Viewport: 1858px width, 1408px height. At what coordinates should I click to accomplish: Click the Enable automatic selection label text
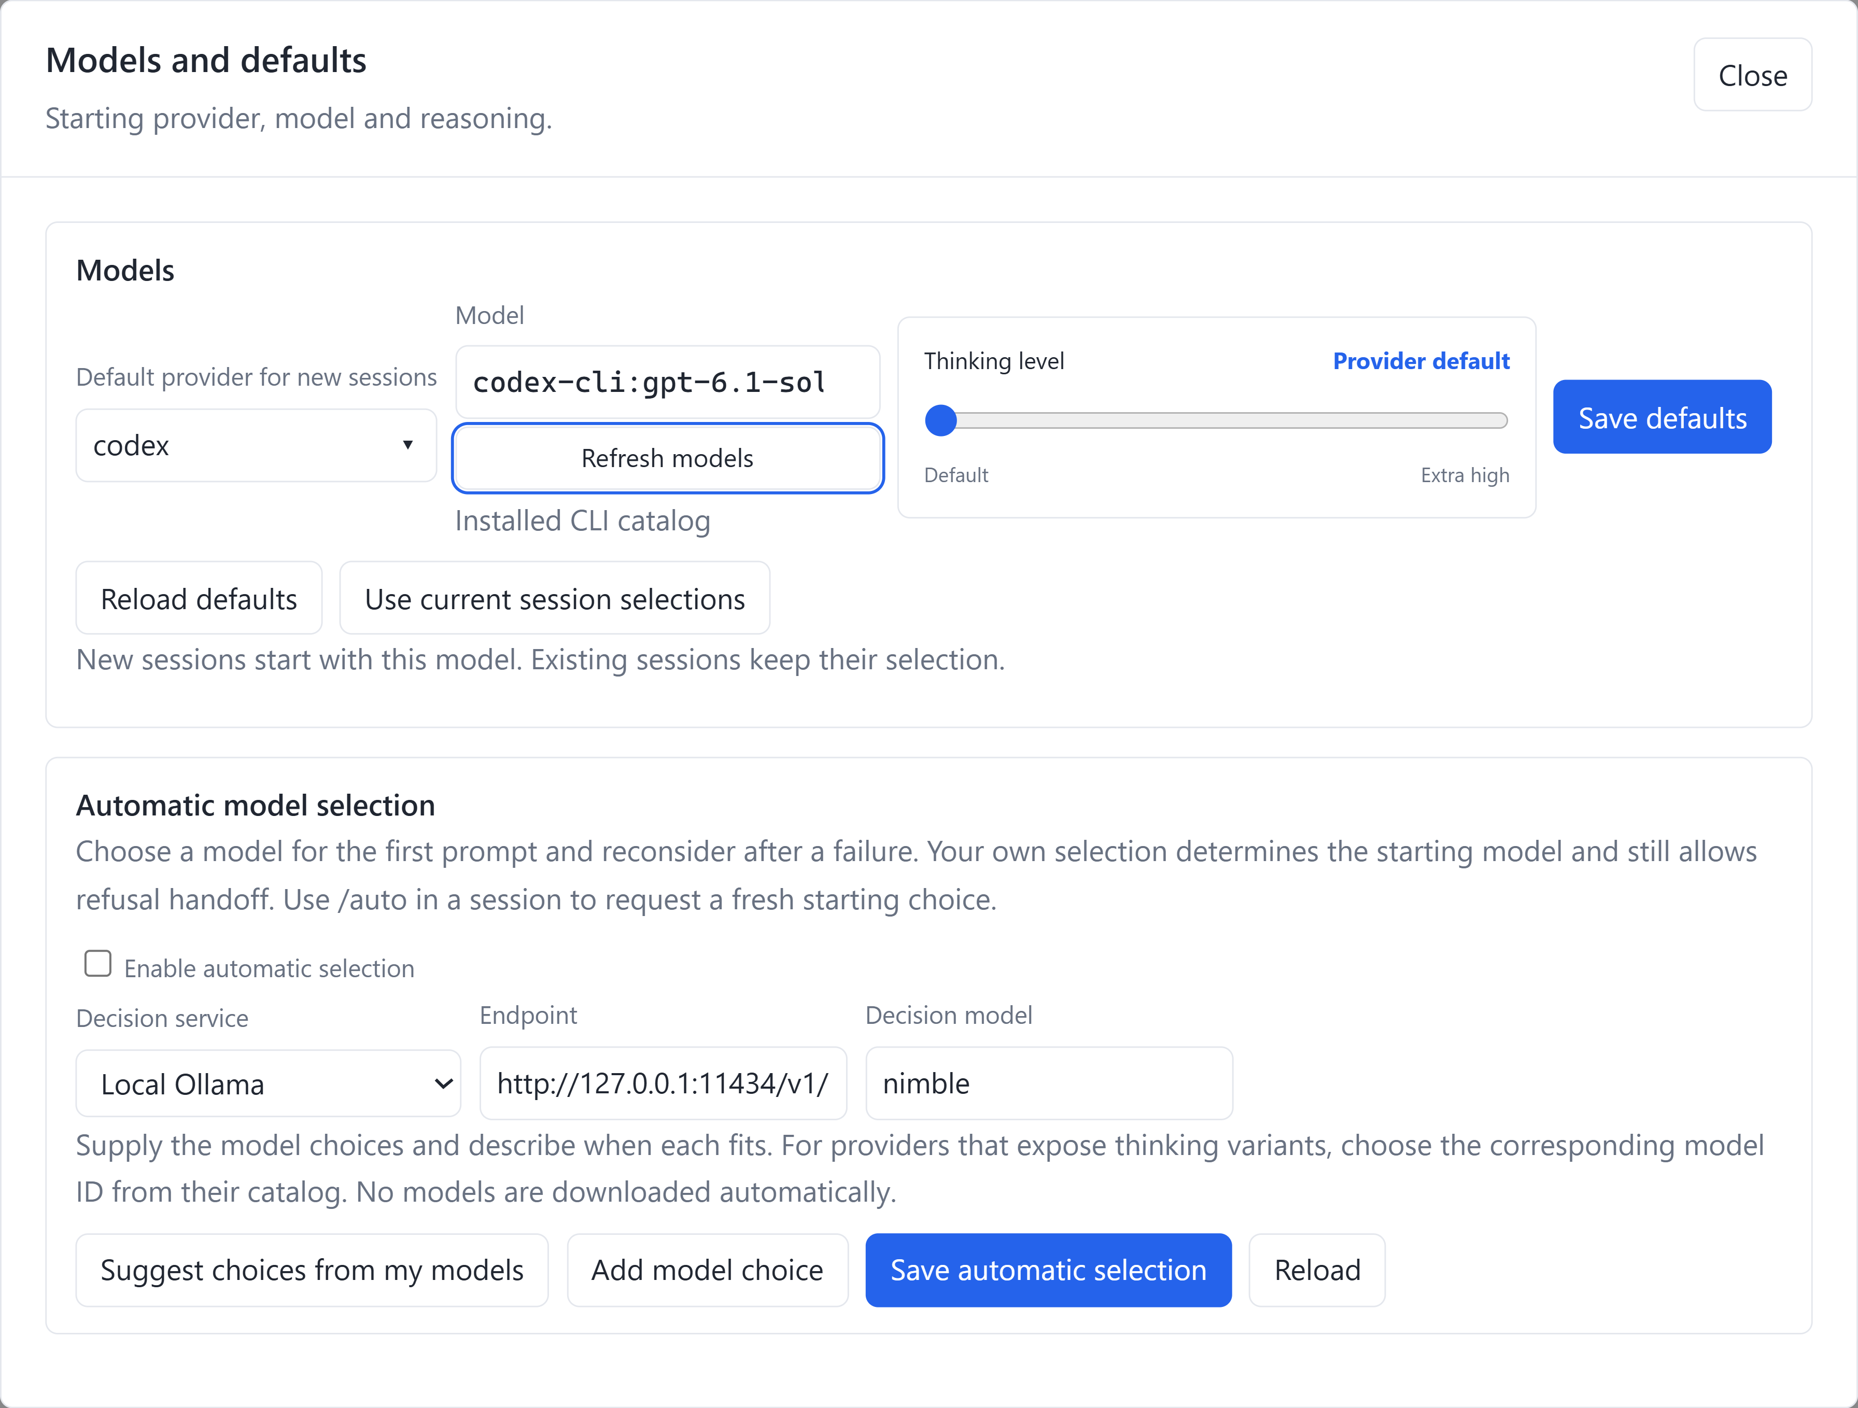pos(270,968)
